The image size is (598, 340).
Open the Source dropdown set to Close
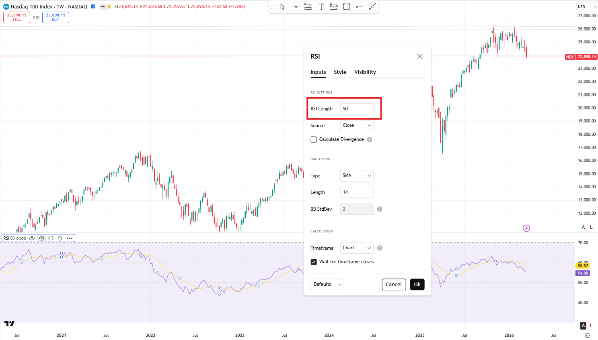(x=356, y=126)
